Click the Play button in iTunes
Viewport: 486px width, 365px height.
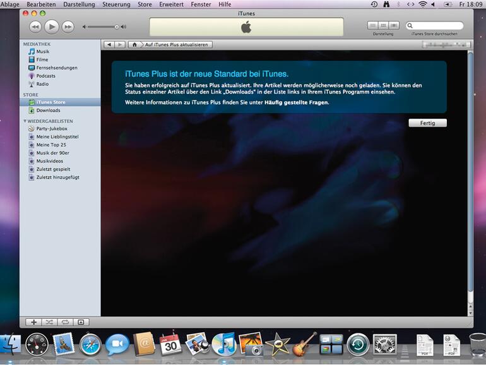(x=52, y=27)
